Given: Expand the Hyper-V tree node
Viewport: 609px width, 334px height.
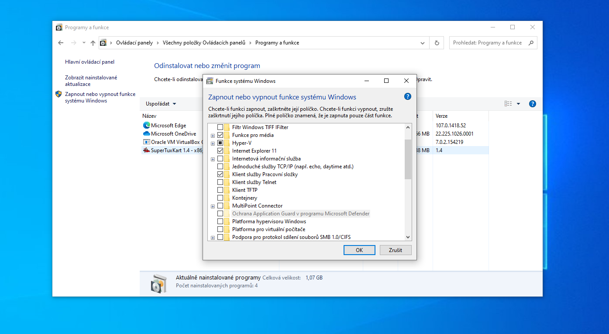Looking at the screenshot, I should click(x=213, y=143).
